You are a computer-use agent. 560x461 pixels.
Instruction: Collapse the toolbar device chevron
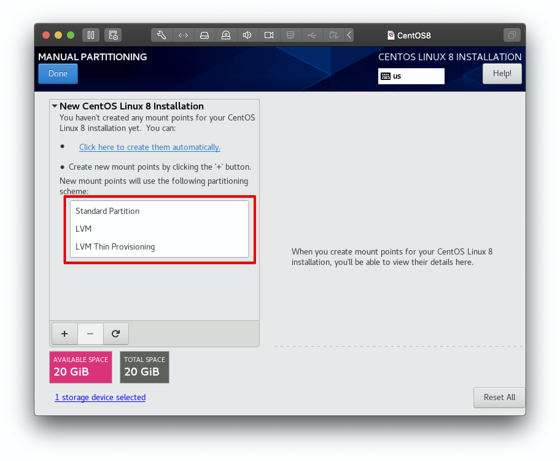349,35
